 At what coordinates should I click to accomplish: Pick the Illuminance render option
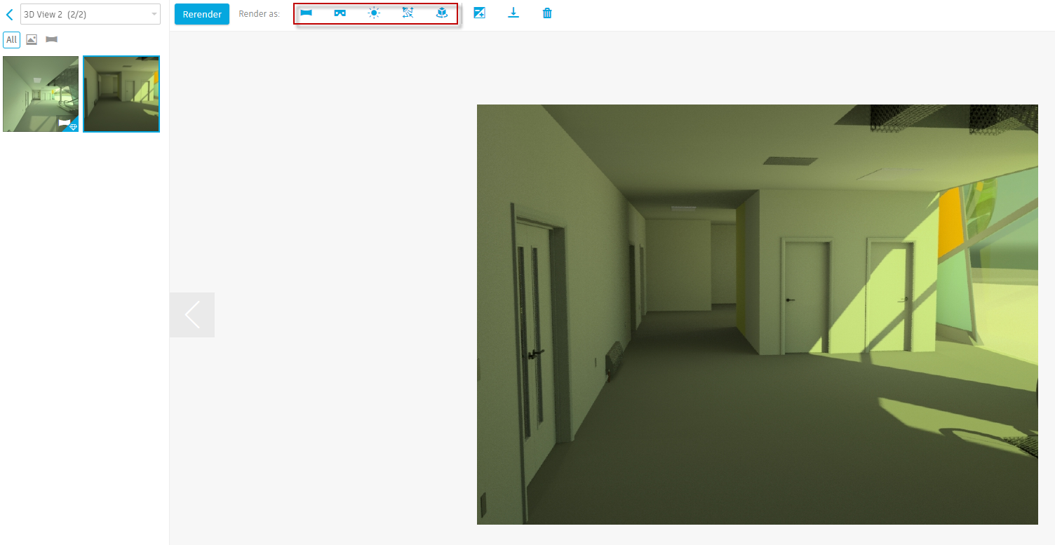408,13
